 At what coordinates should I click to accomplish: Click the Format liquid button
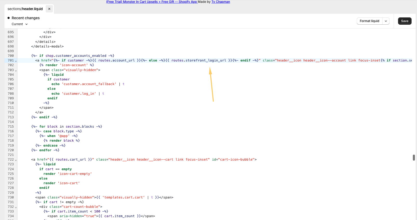click(369, 21)
